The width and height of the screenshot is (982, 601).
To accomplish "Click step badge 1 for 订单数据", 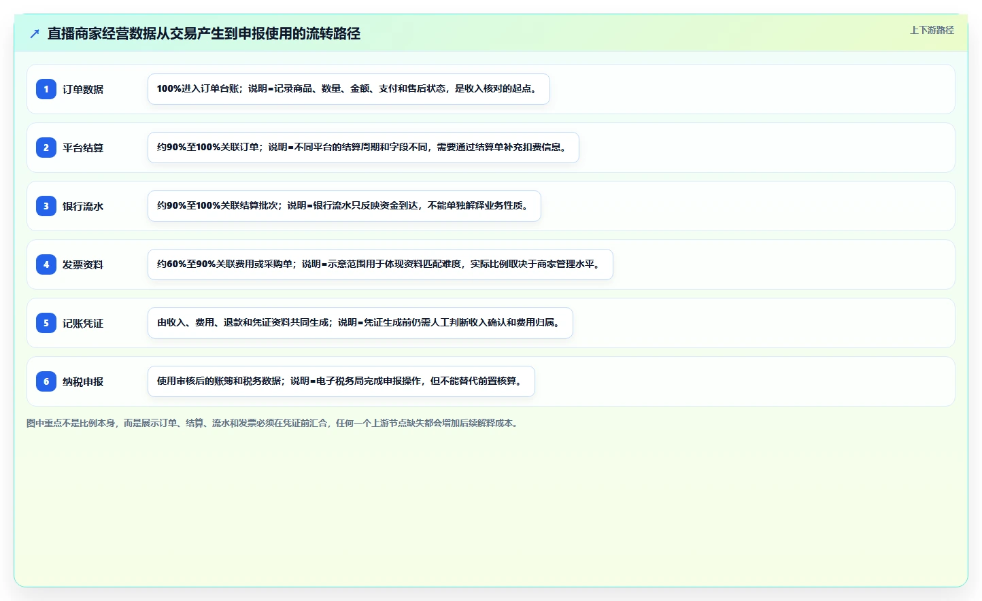I will [46, 89].
